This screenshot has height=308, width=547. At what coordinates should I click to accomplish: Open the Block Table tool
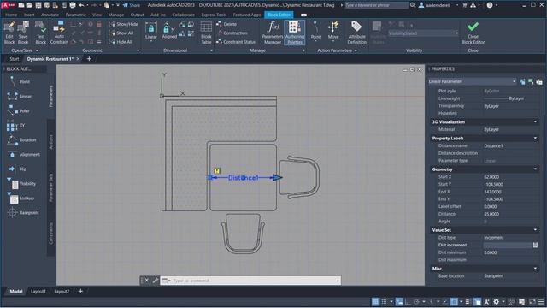[x=206, y=33]
